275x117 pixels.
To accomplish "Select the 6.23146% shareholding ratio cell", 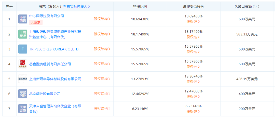I will (x=140, y=109).
